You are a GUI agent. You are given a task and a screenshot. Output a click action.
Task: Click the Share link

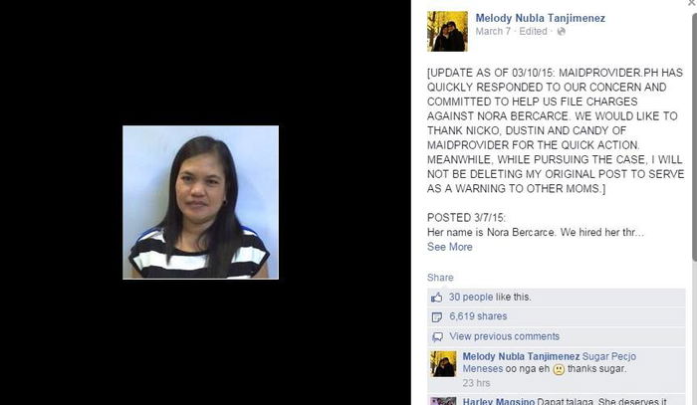440,278
